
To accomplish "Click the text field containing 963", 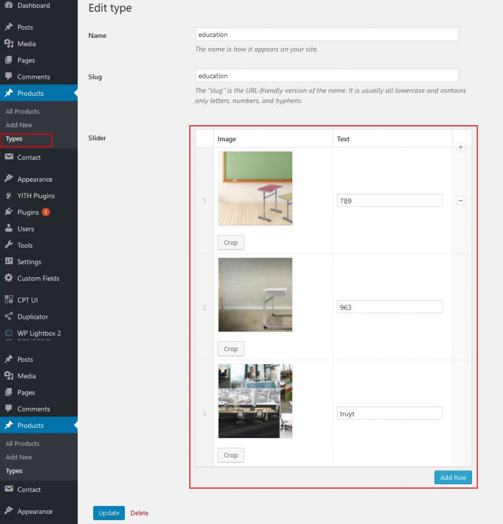I will (389, 307).
